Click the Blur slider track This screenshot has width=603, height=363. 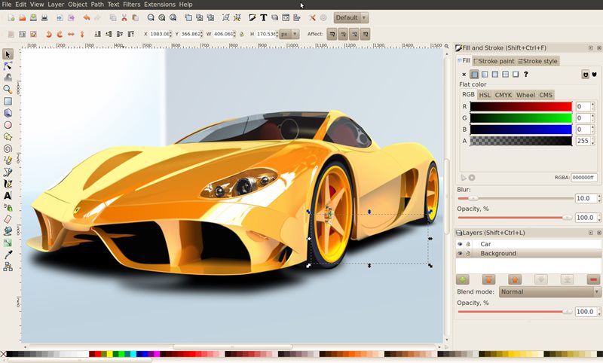tap(516, 199)
